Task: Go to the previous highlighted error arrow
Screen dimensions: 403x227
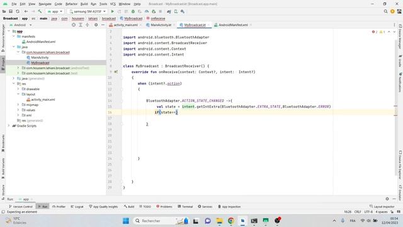Action: coord(389,32)
